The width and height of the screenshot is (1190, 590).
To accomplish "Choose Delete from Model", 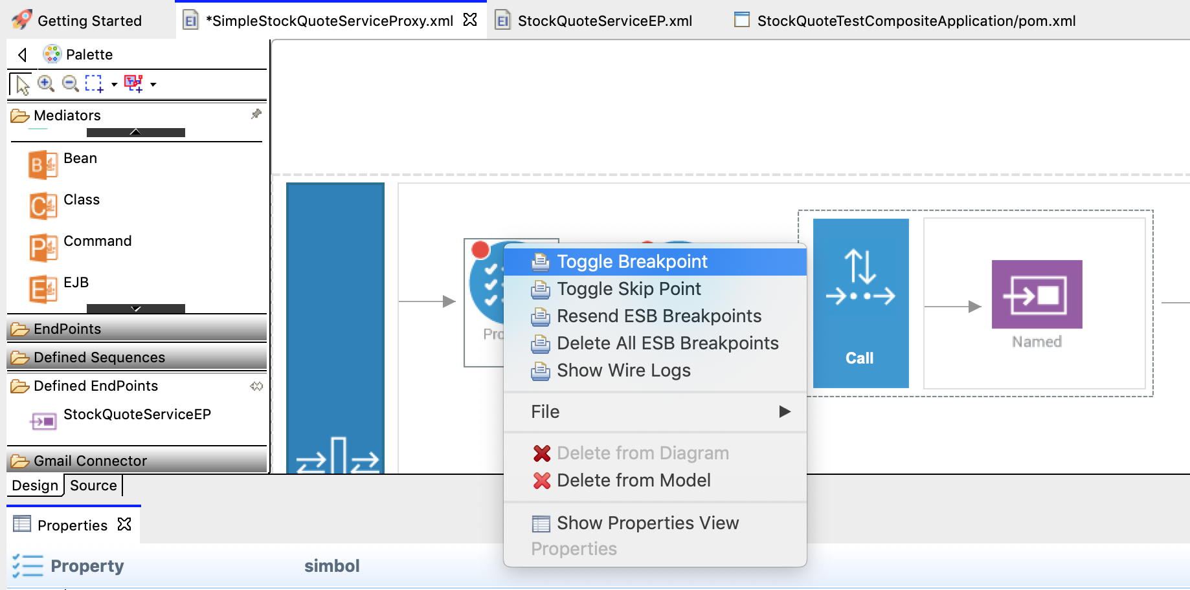I will 655,480.
